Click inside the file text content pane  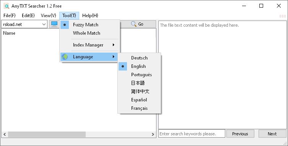(x=223, y=75)
